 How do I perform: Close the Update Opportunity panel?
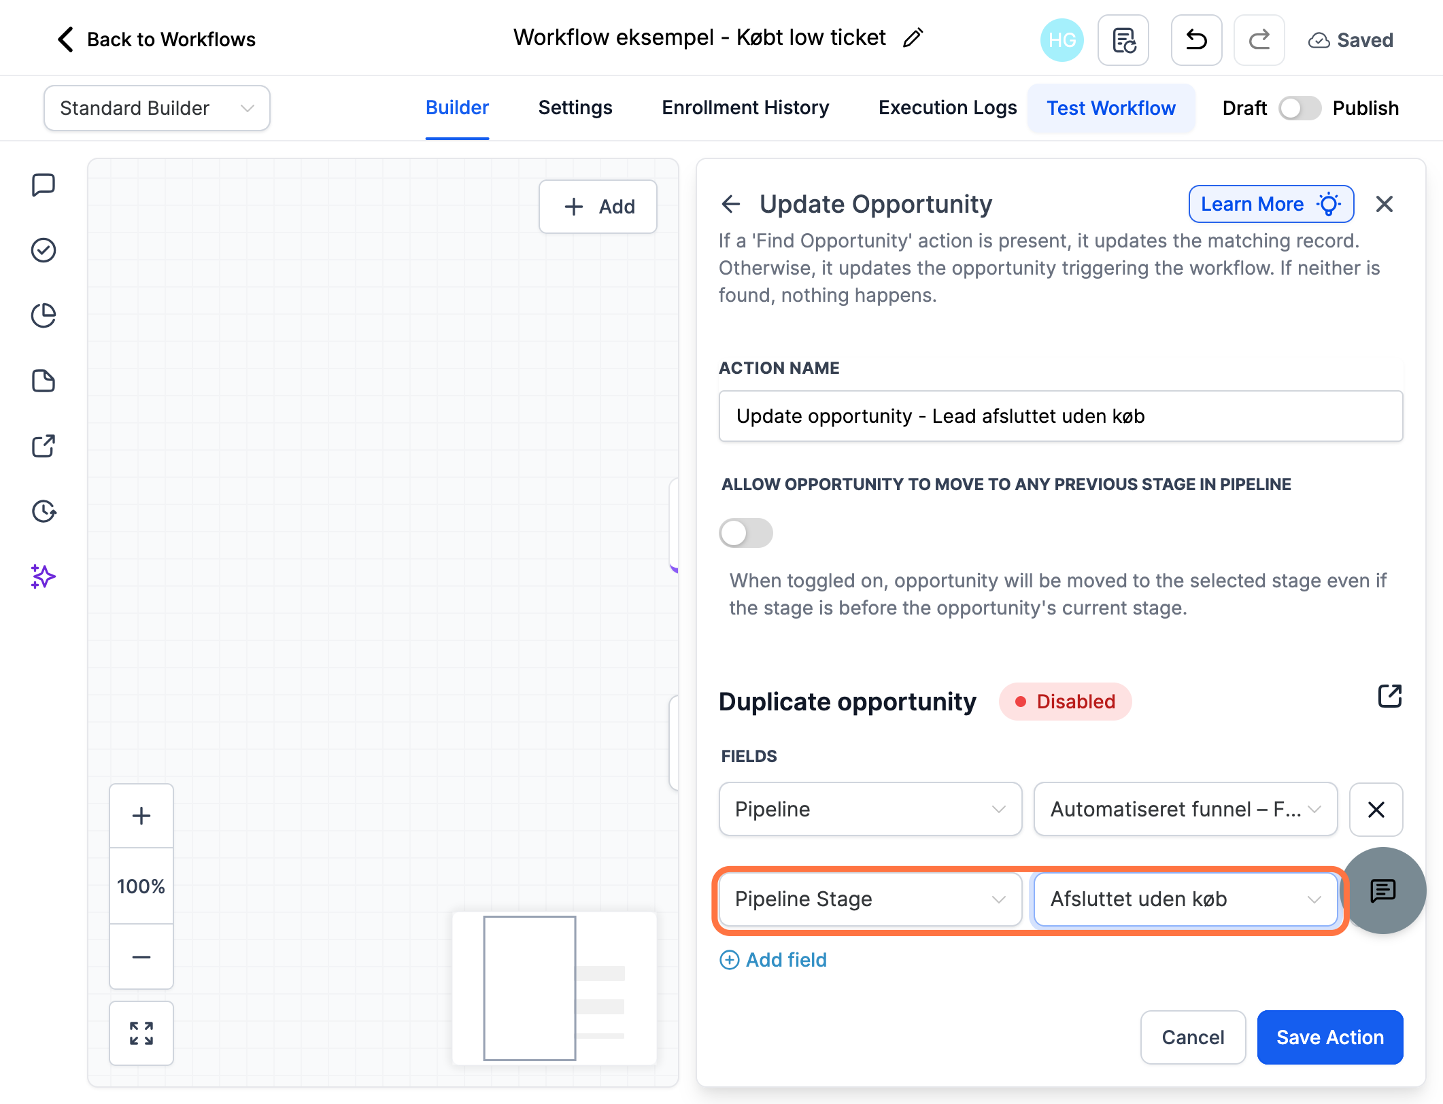(1384, 204)
